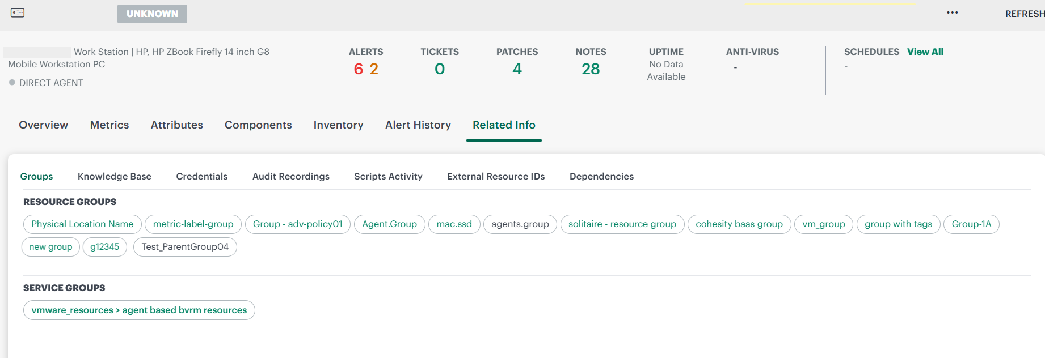The height and width of the screenshot is (358, 1045).
Task: Open the three-dot more options menu
Action: pos(952,12)
